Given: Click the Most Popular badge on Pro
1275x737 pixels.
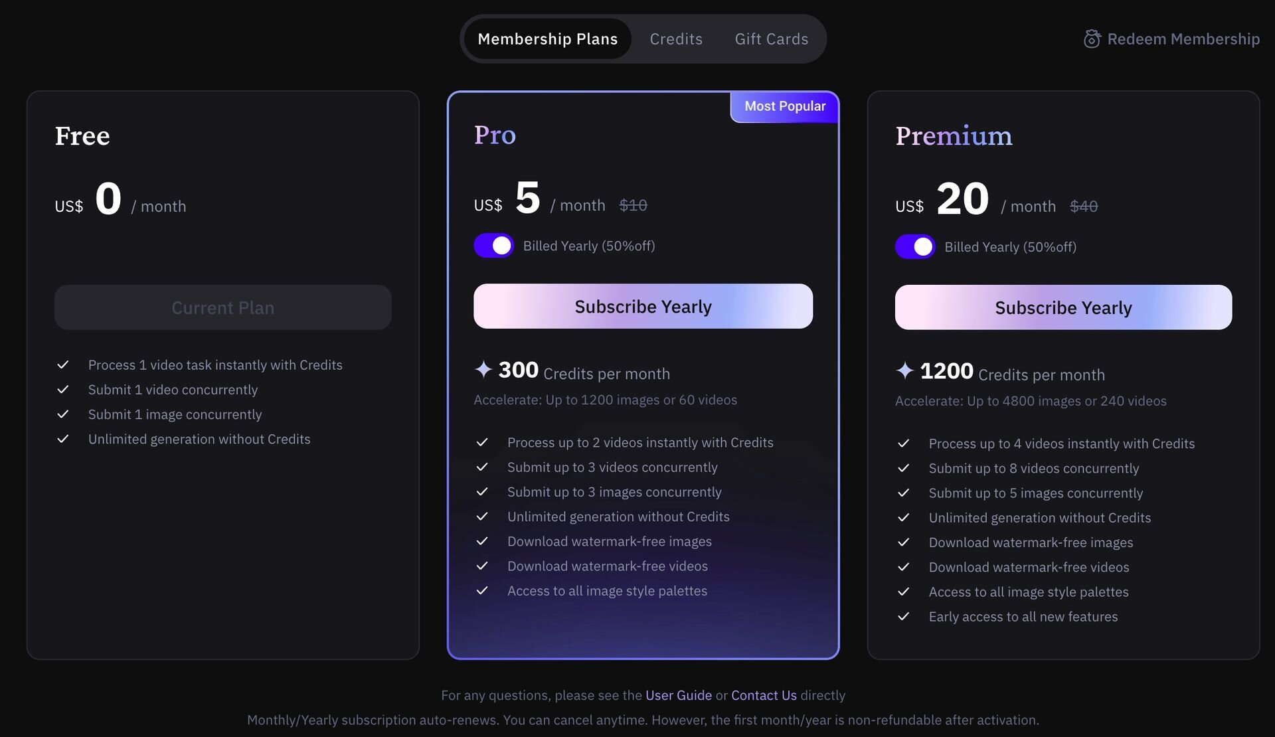Looking at the screenshot, I should point(785,106).
